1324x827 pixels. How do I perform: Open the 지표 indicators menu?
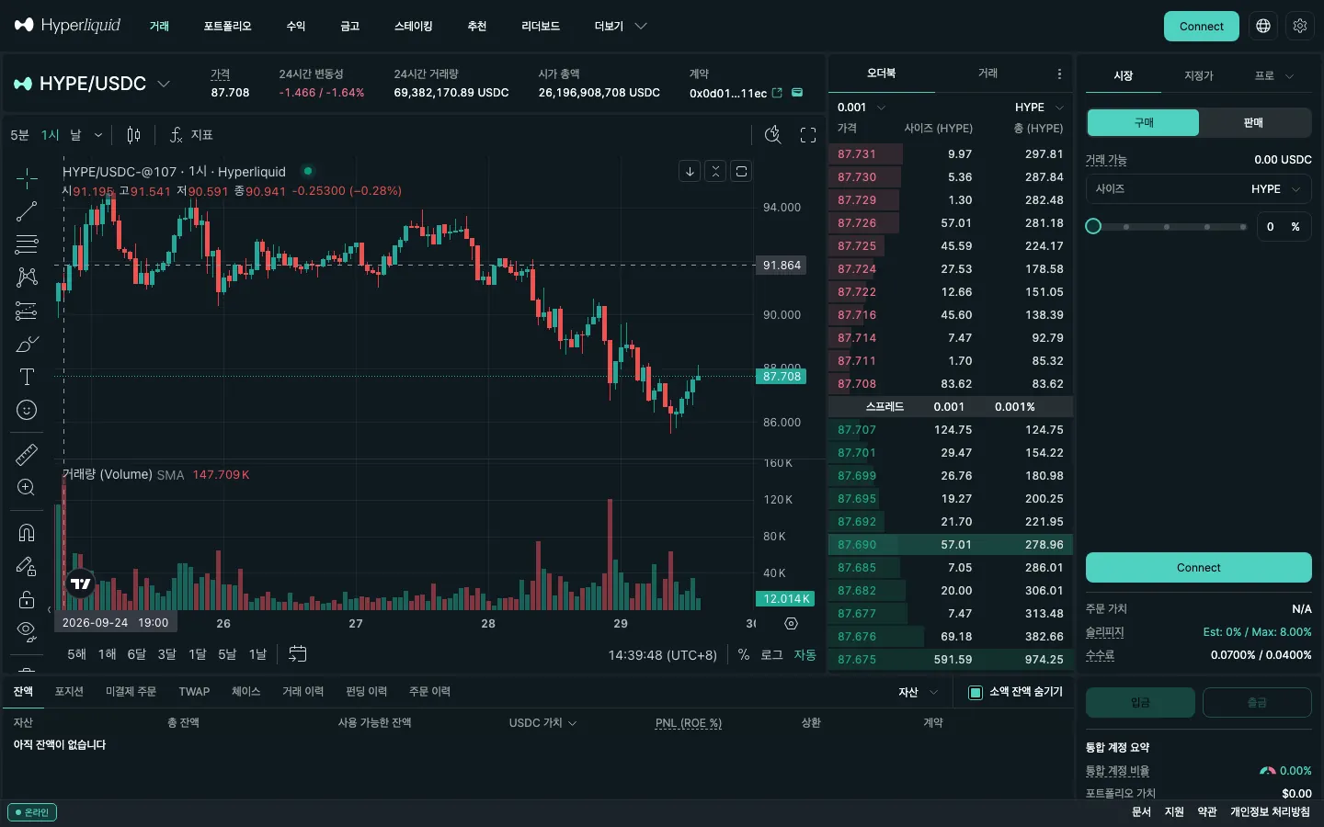coord(191,135)
